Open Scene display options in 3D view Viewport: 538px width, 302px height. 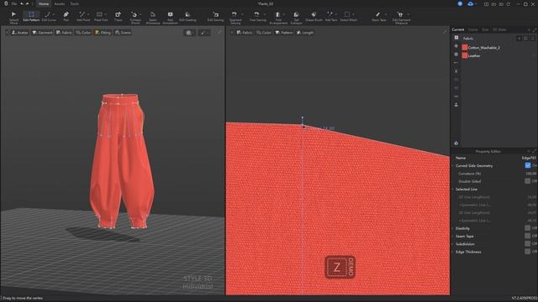coord(123,33)
